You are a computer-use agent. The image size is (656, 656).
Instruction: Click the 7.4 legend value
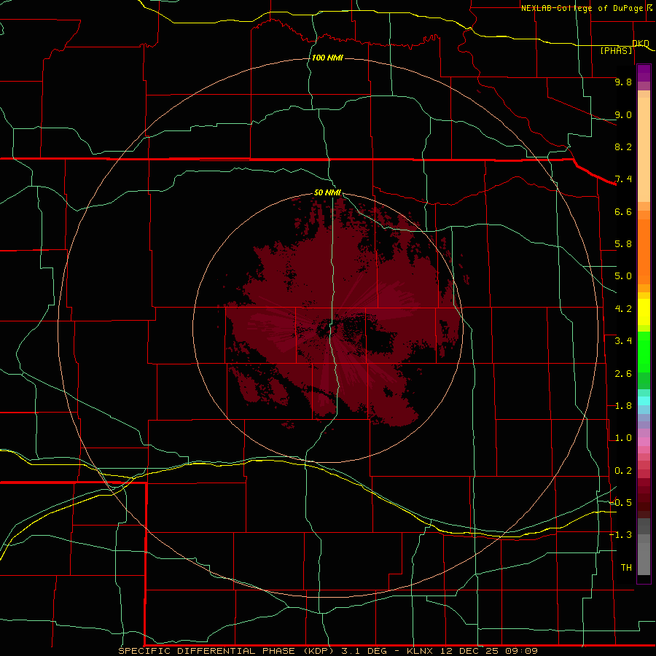(x=623, y=179)
